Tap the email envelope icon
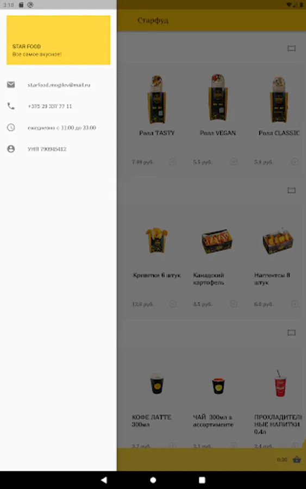The image size is (306, 489). coord(11,85)
